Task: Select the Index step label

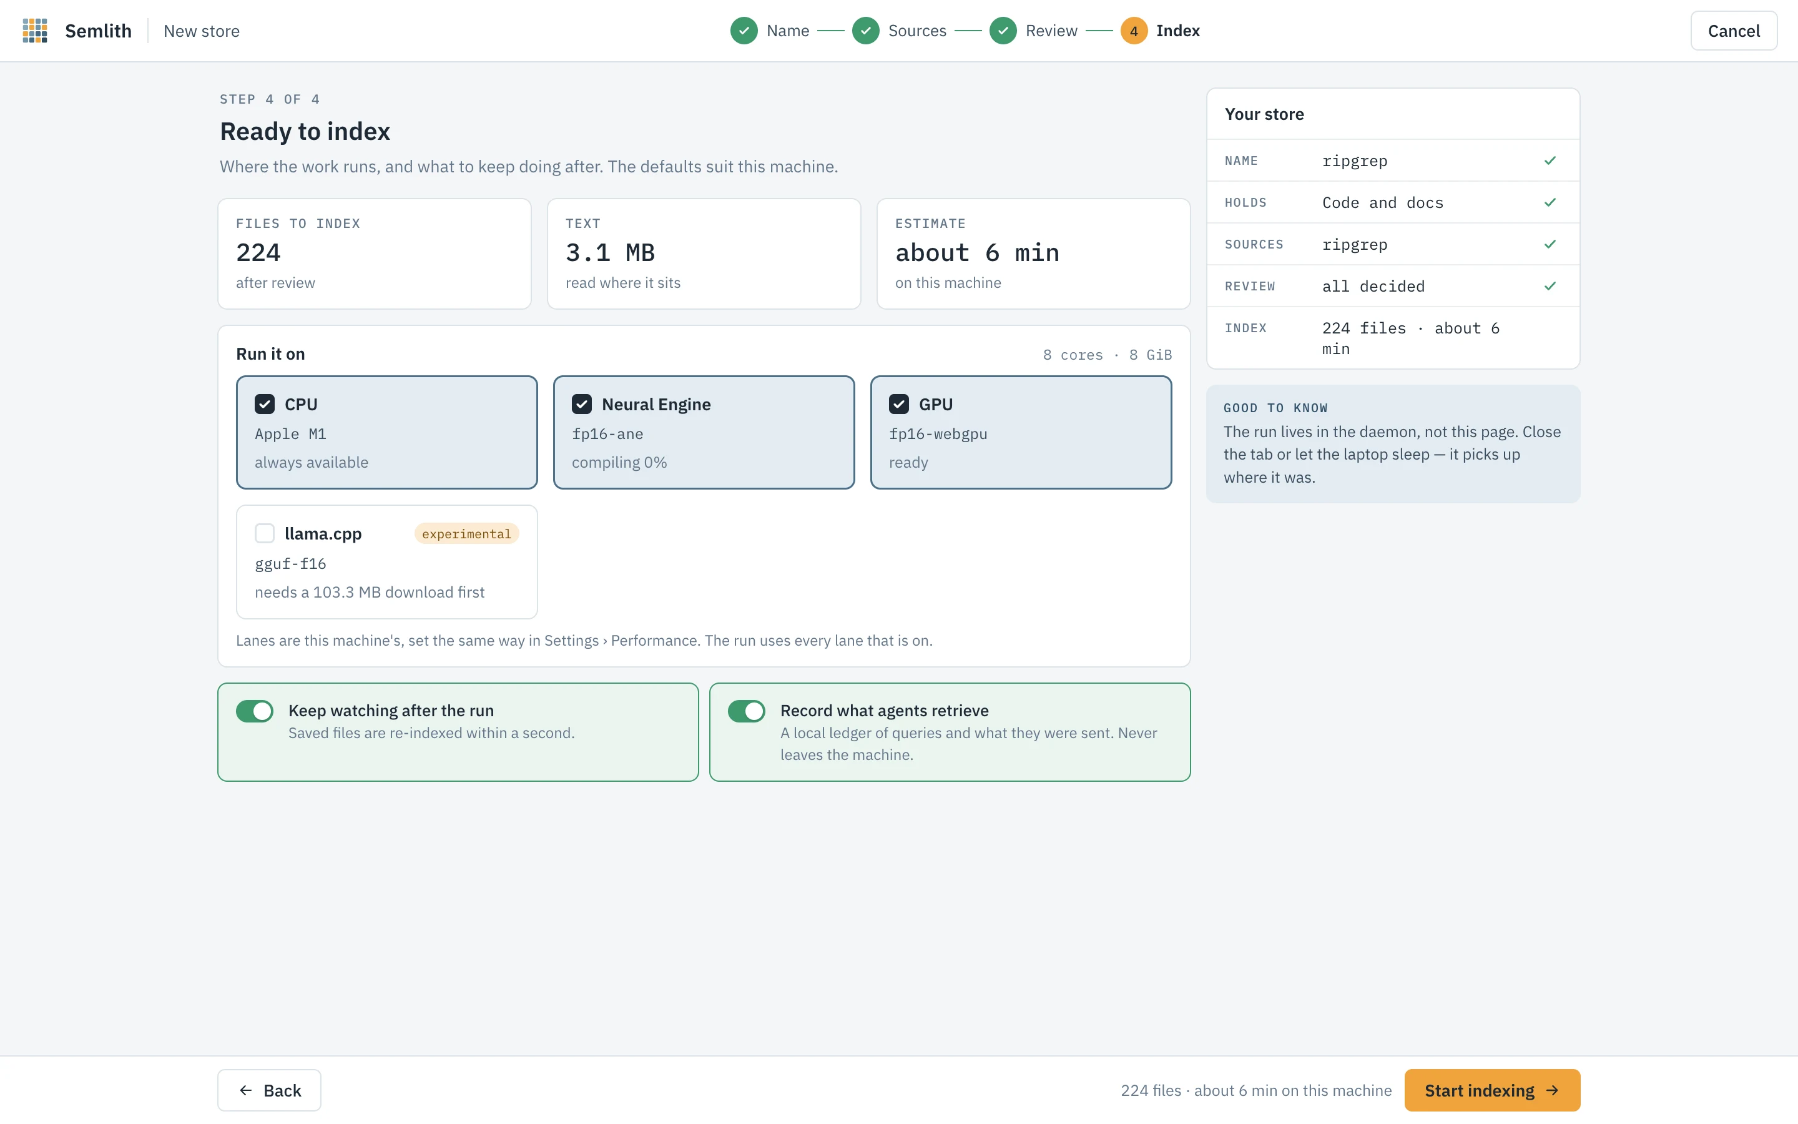Action: click(1177, 31)
